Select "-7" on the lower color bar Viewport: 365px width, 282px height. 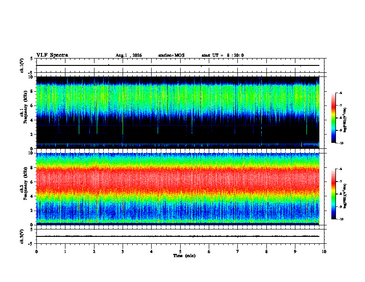click(340, 182)
